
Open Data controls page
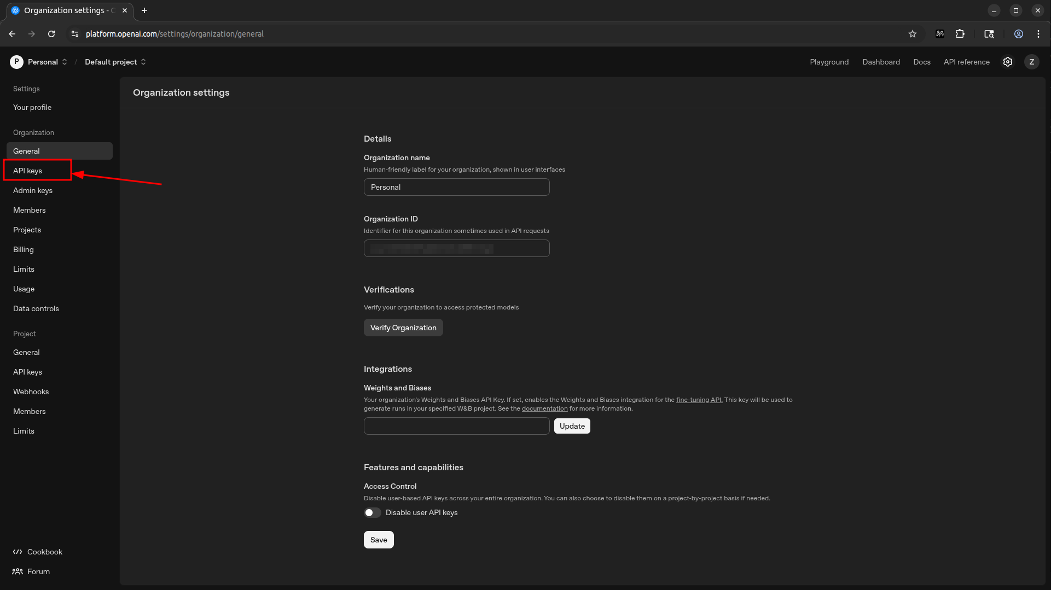point(60,308)
